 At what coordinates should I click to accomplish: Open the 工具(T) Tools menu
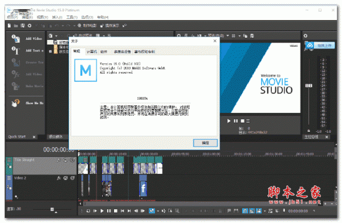point(72,17)
